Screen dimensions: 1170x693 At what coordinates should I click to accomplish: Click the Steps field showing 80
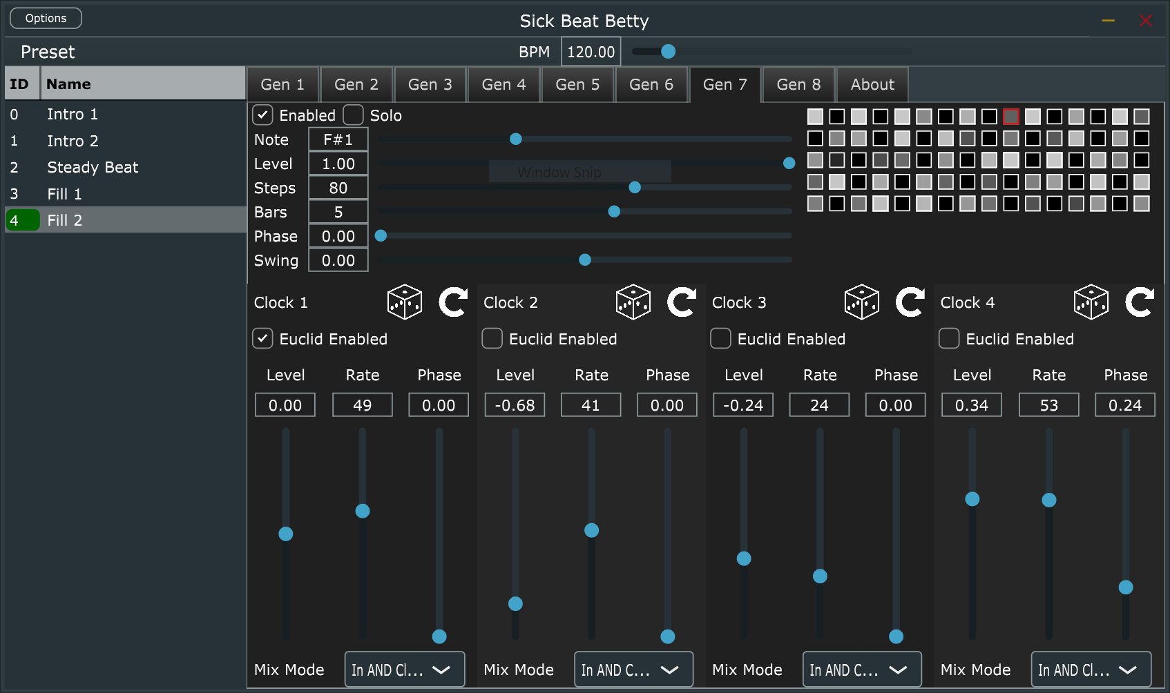point(338,188)
